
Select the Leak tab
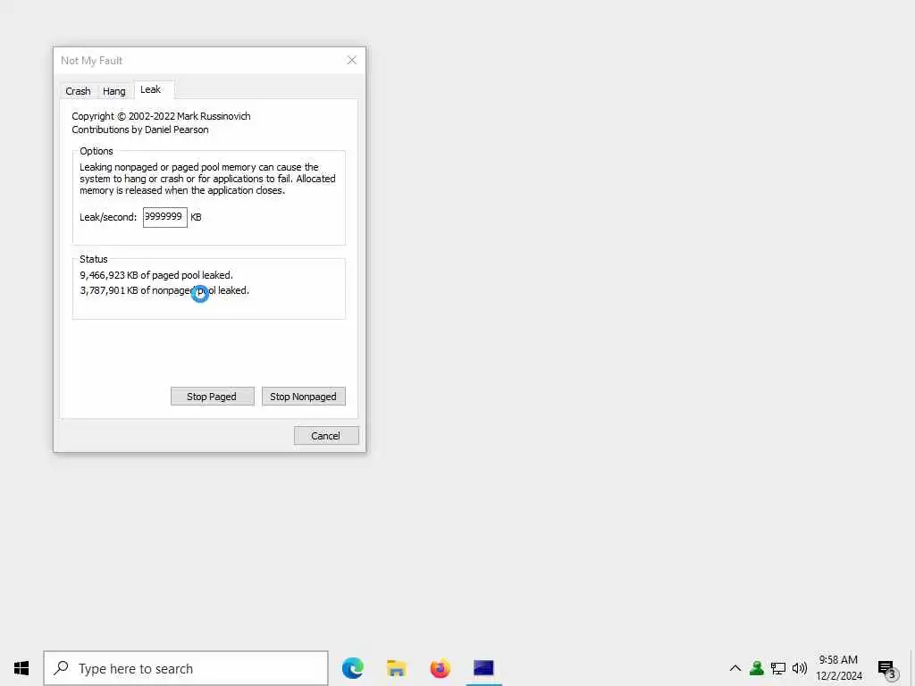point(150,89)
